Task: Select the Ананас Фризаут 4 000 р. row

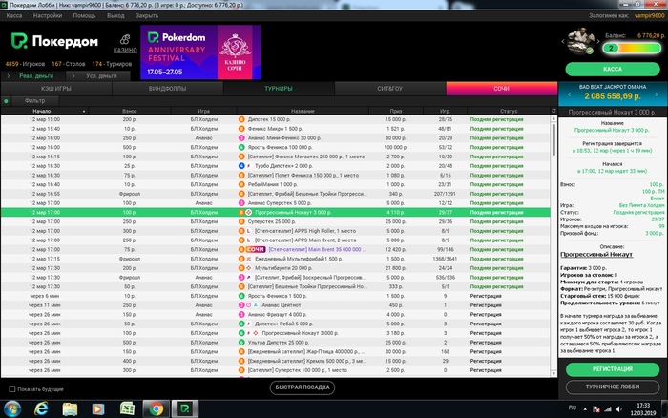Action: coord(276,315)
